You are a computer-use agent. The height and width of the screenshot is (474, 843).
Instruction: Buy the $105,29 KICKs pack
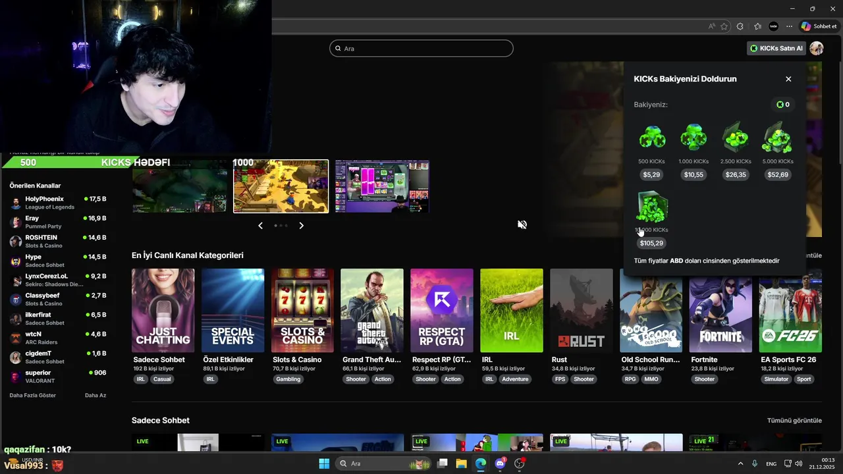[x=651, y=243]
